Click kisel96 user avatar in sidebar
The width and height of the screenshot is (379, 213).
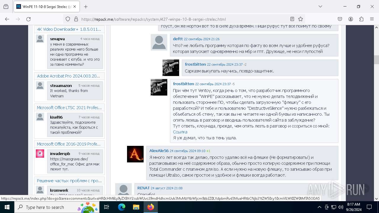(40, 117)
